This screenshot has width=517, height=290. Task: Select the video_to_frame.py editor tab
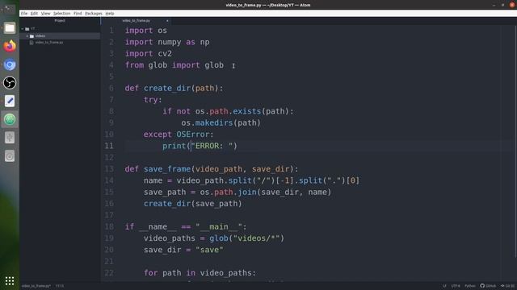tap(137, 21)
